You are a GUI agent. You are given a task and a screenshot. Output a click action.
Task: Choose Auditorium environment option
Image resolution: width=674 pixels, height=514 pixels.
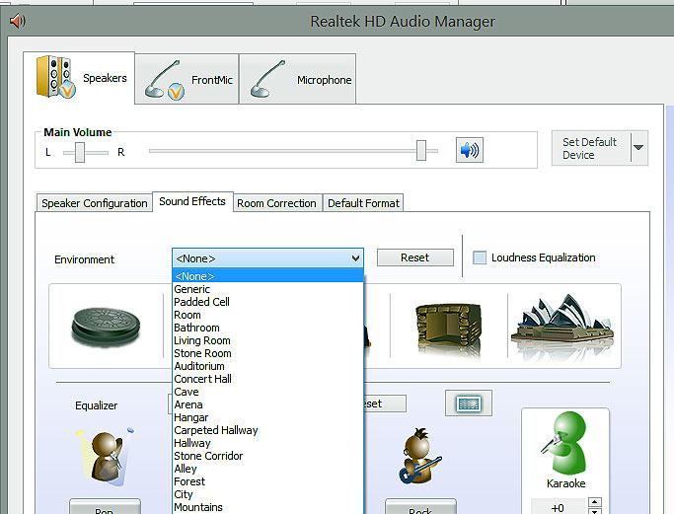tap(267, 366)
